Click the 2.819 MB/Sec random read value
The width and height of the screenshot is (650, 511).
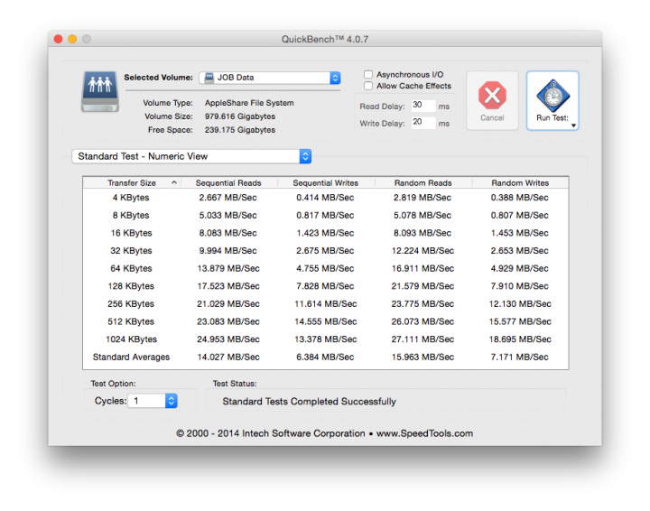(422, 198)
